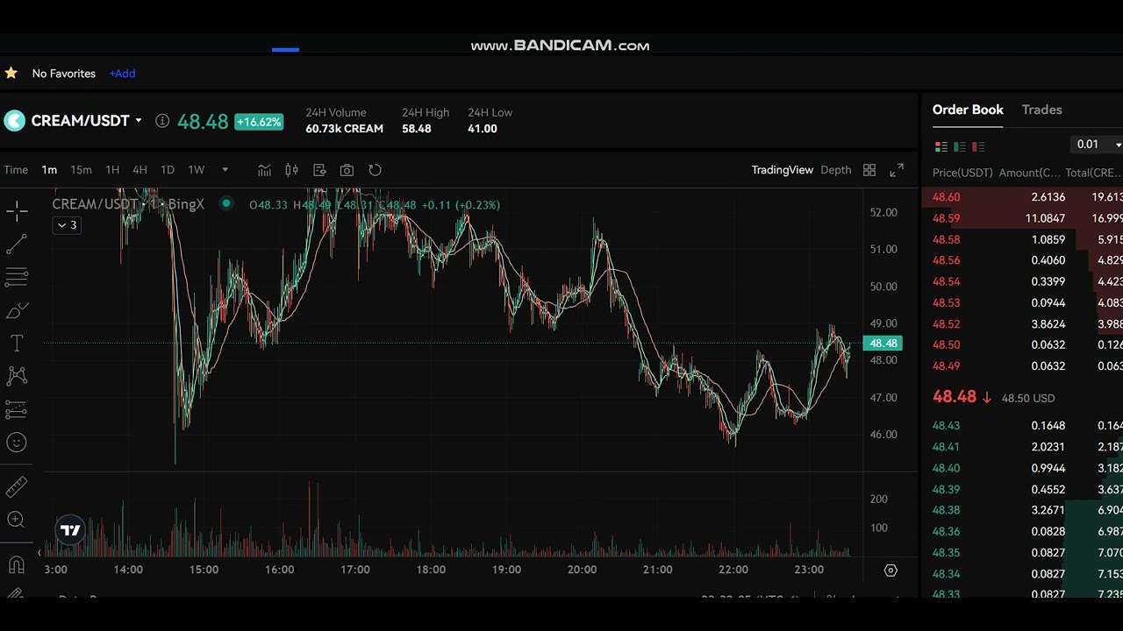
Task: Toggle the magnet mode icon
Action: [17, 565]
